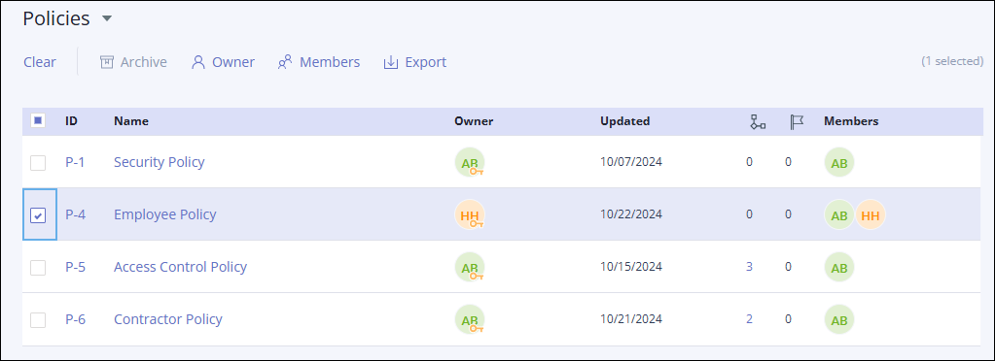The height and width of the screenshot is (361, 995).
Task: Click the Export download icon
Action: tap(391, 62)
